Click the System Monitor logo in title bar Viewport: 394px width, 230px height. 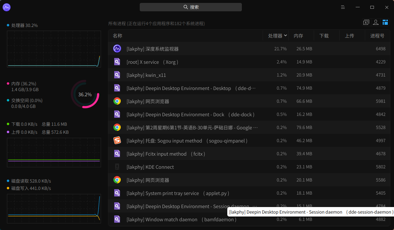coord(7,7)
